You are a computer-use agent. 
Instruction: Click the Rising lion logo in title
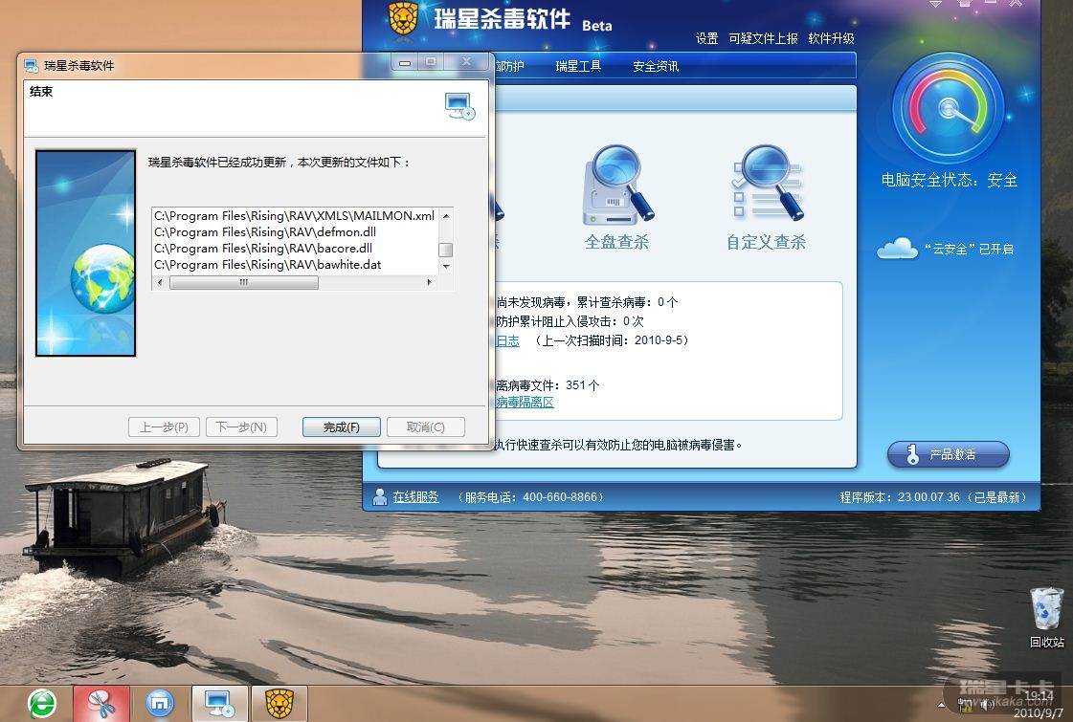pos(403,18)
